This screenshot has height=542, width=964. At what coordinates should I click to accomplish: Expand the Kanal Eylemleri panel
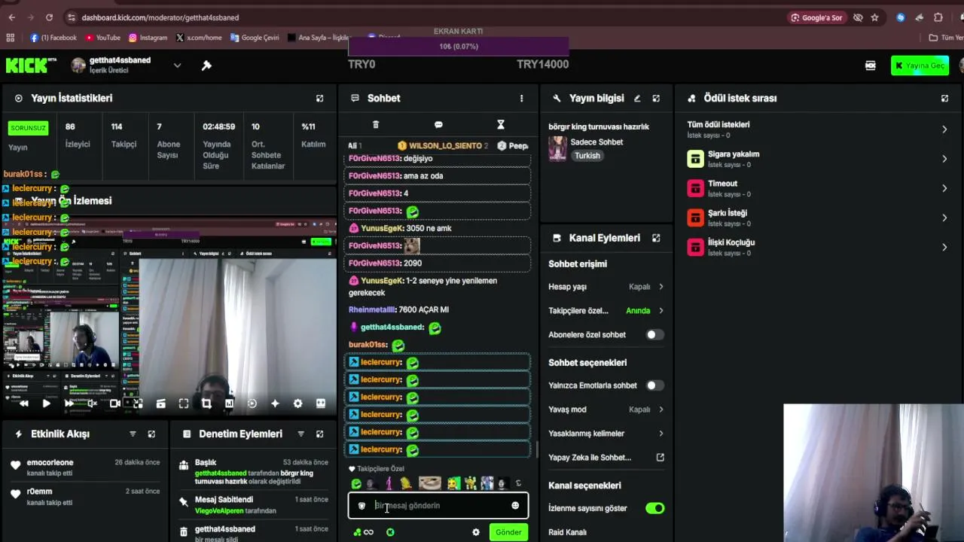[x=656, y=238]
